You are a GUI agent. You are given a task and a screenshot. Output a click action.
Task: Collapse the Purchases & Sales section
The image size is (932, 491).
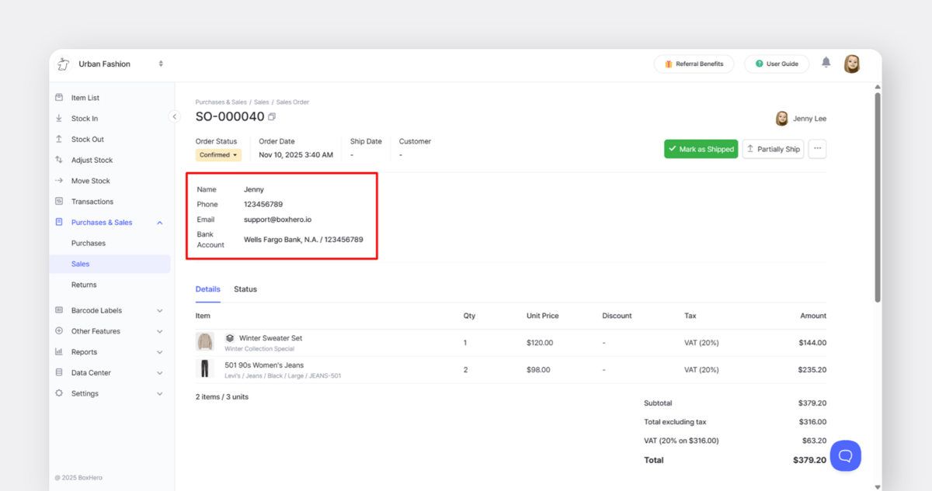(x=159, y=222)
